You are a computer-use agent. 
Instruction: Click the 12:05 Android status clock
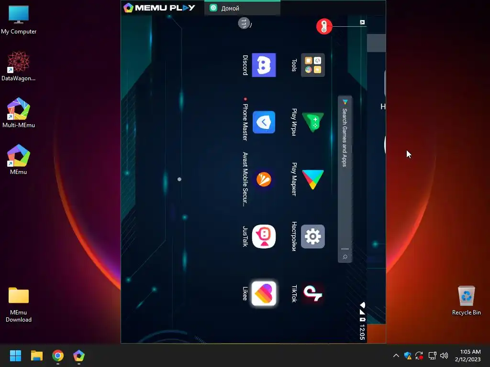(362, 333)
